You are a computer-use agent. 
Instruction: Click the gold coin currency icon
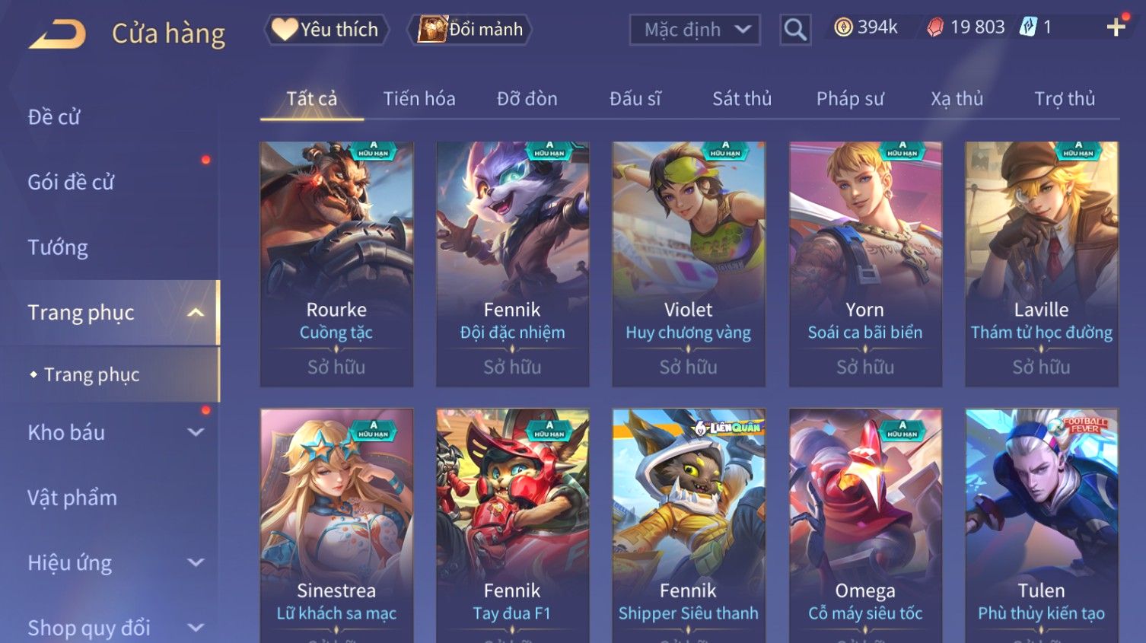pyautogui.click(x=843, y=27)
